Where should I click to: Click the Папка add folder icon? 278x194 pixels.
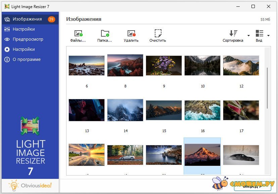pos(105,33)
